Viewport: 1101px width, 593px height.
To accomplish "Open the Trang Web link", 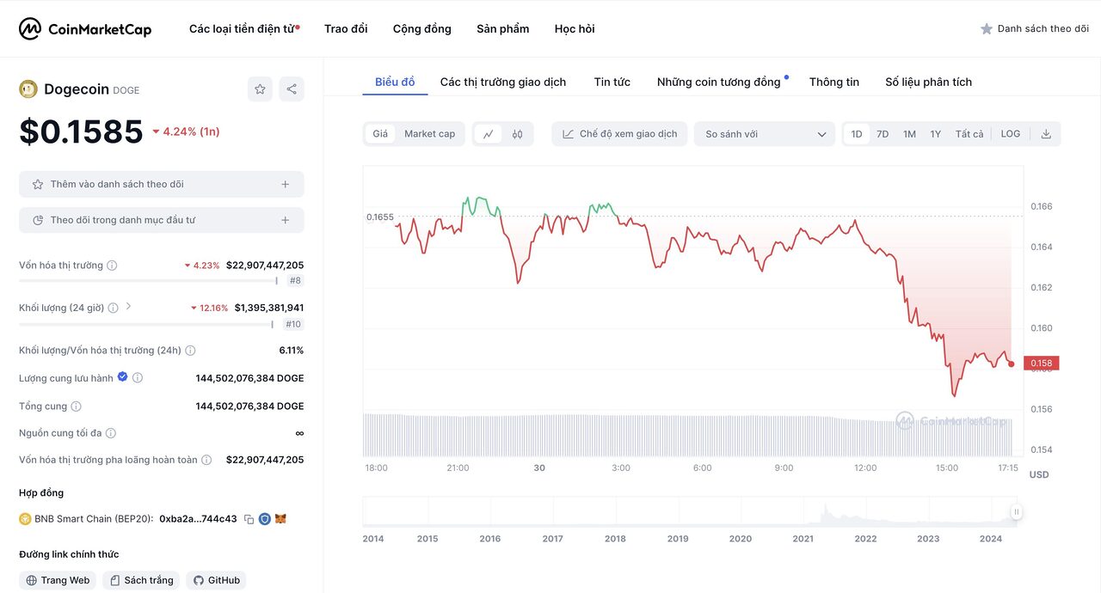I will (58, 580).
